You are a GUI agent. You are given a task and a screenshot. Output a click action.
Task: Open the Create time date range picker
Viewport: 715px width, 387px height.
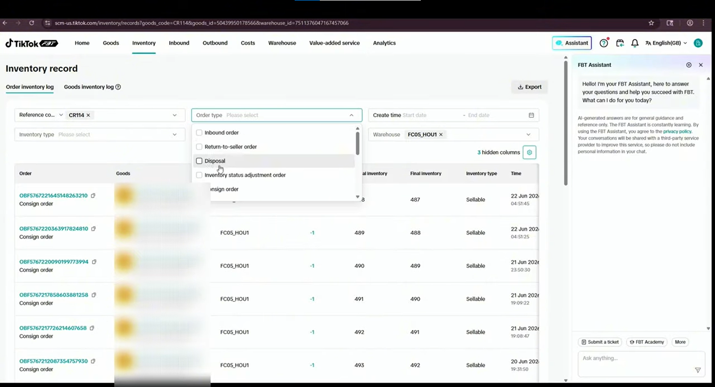[454, 115]
